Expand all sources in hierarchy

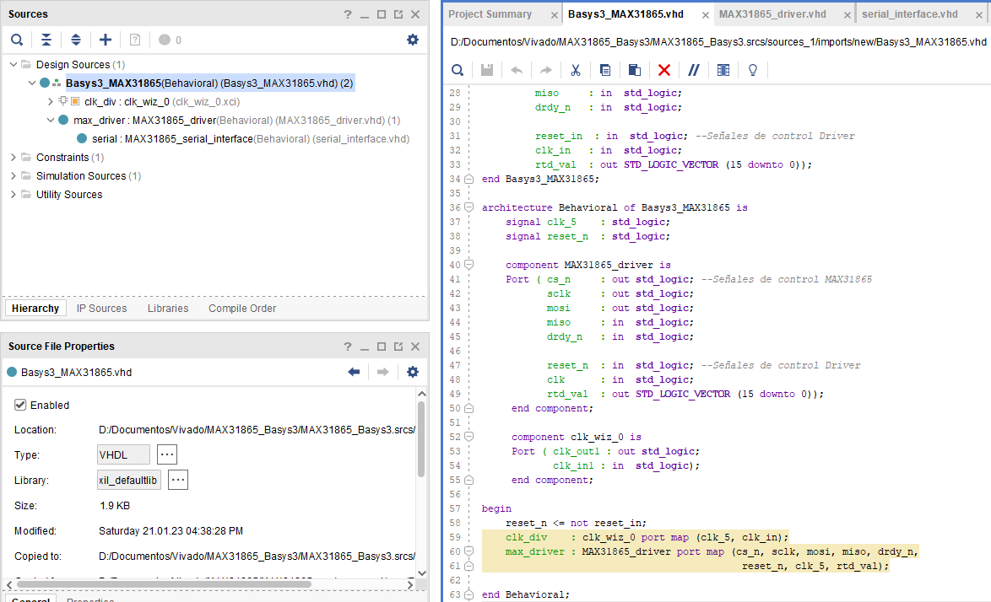76,40
